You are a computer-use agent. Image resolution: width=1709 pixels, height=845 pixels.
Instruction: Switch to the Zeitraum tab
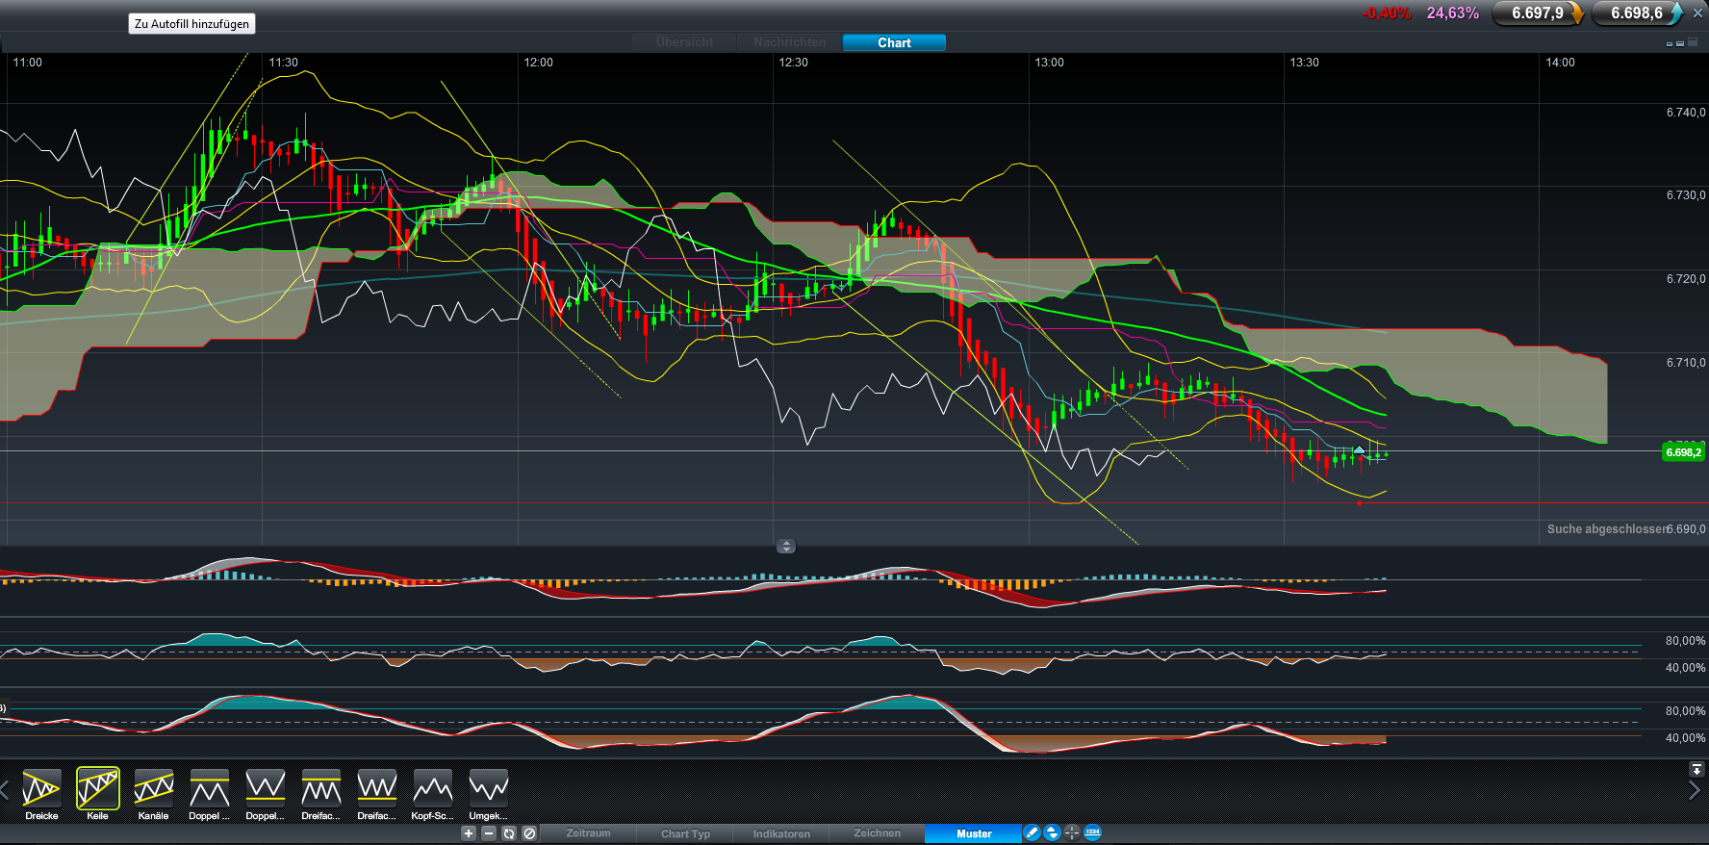(588, 833)
